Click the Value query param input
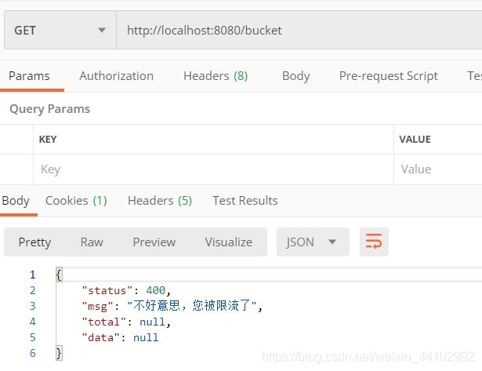Screen dimensions: 482x371 click(x=438, y=169)
